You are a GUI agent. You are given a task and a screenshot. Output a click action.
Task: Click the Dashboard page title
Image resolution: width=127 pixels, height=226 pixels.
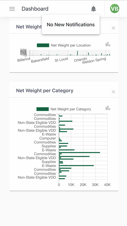point(35,9)
